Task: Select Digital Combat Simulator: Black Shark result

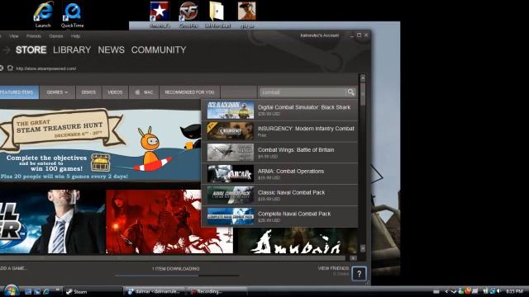Action: (279, 110)
